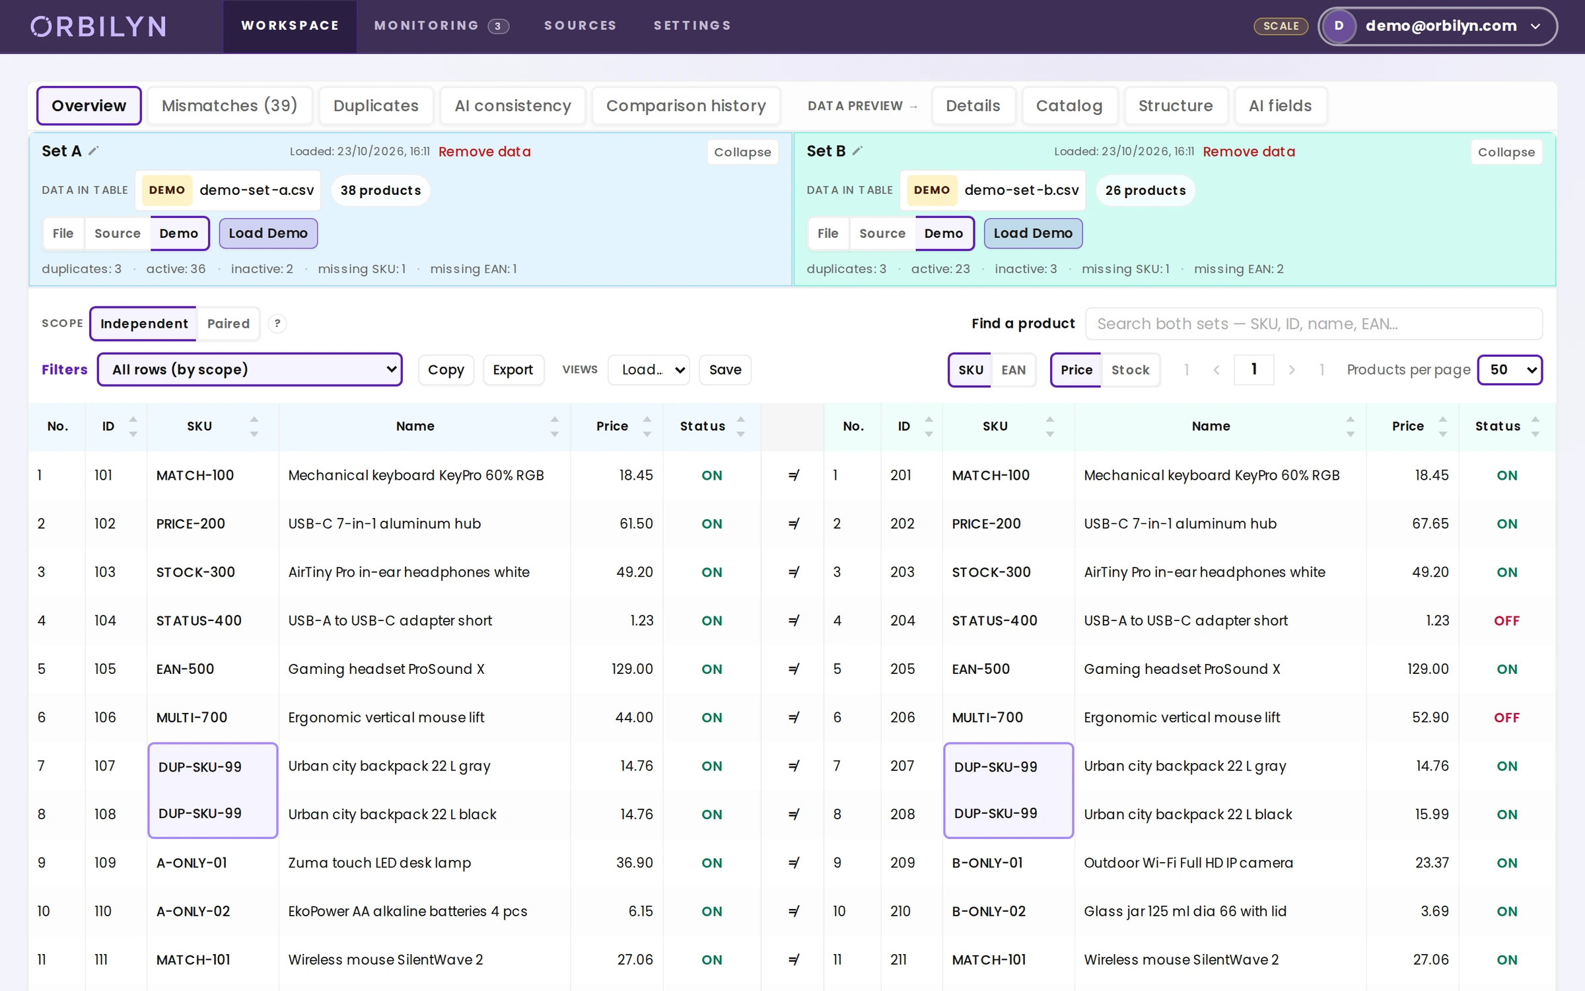Go to Monitoring in top navigation
Viewport: 1585px width, 991px height.
441,26
